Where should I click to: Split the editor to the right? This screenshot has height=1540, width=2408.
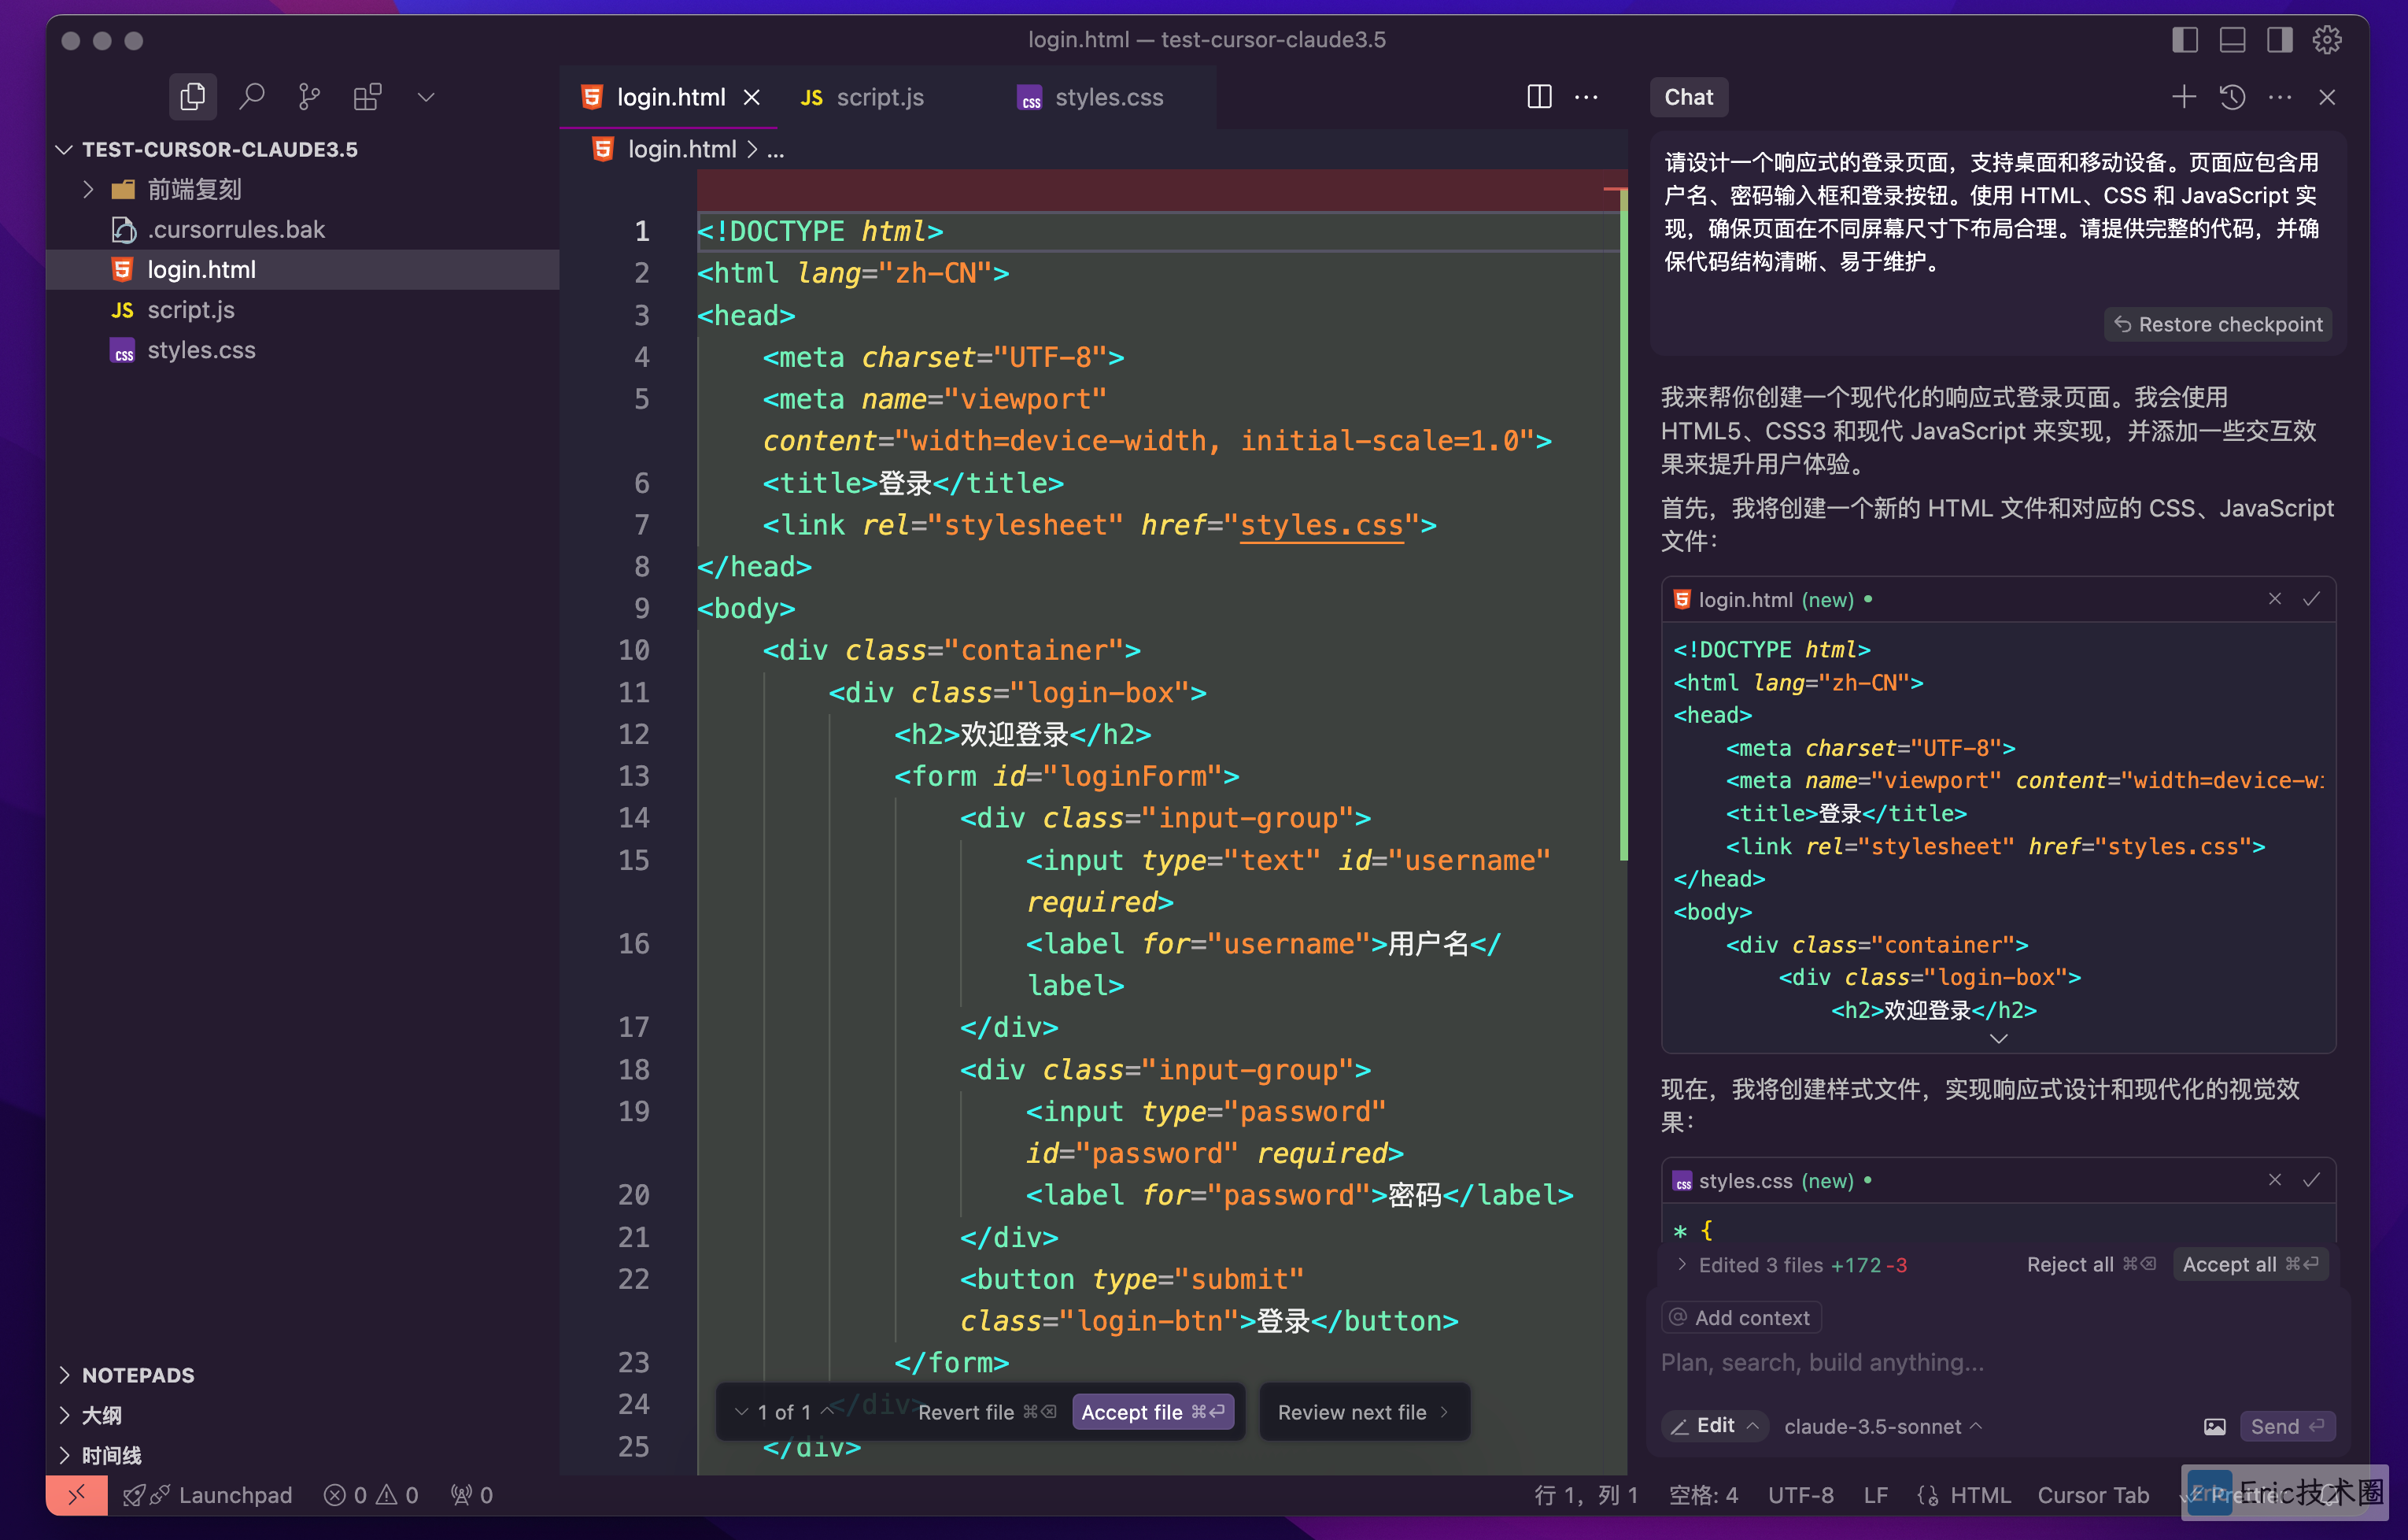[1539, 97]
